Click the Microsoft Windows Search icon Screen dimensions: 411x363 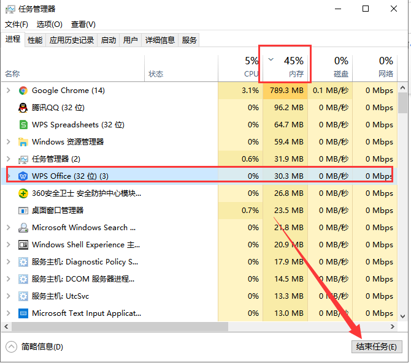[23, 228]
